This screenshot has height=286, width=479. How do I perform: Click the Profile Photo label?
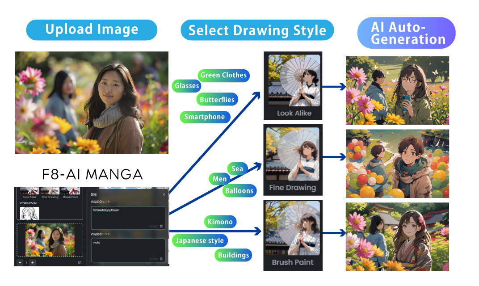pyautogui.click(x=29, y=203)
